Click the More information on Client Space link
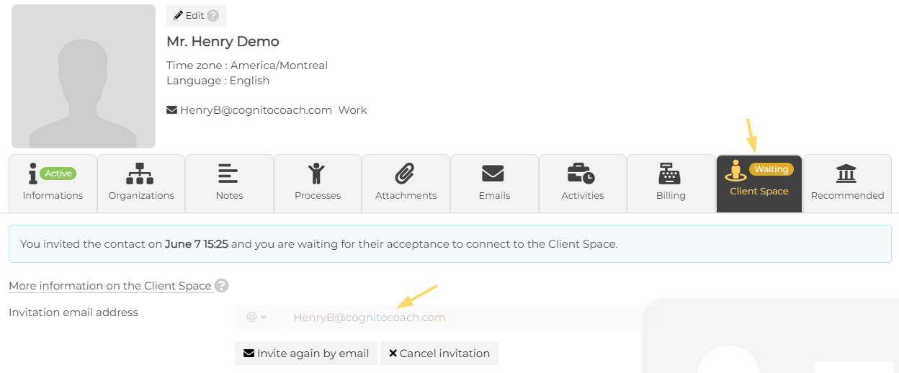Image resolution: width=899 pixels, height=373 pixels. click(x=110, y=286)
